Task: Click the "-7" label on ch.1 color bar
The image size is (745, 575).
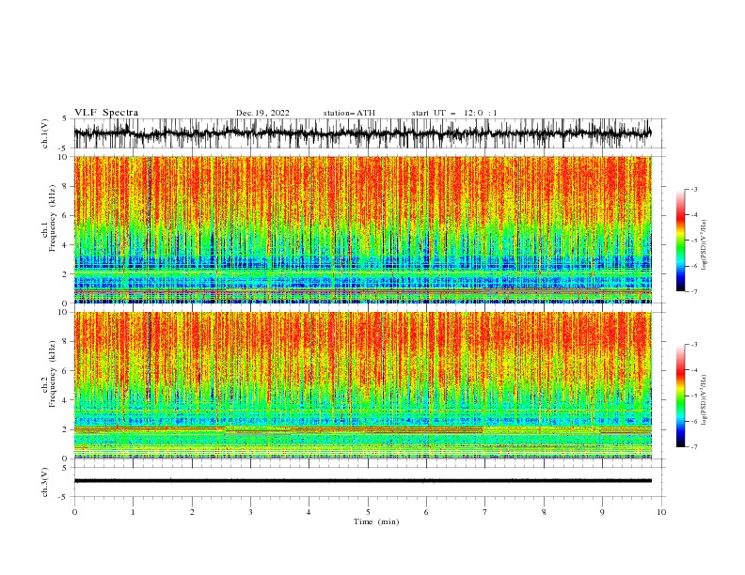Action: click(693, 291)
